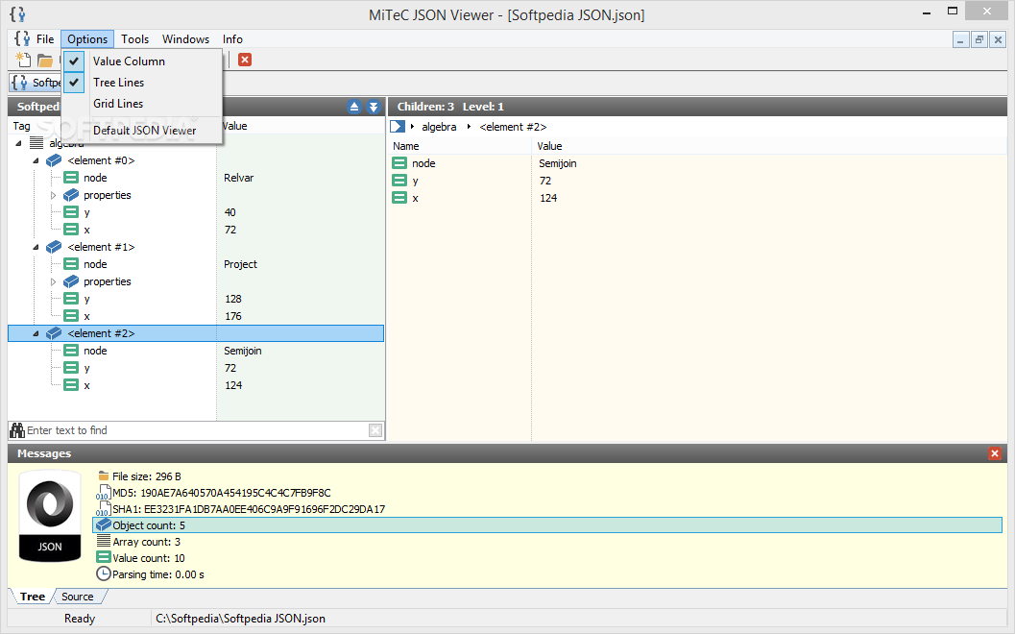The image size is (1015, 634).
Task: Click the File size folder icon
Action: click(x=104, y=476)
